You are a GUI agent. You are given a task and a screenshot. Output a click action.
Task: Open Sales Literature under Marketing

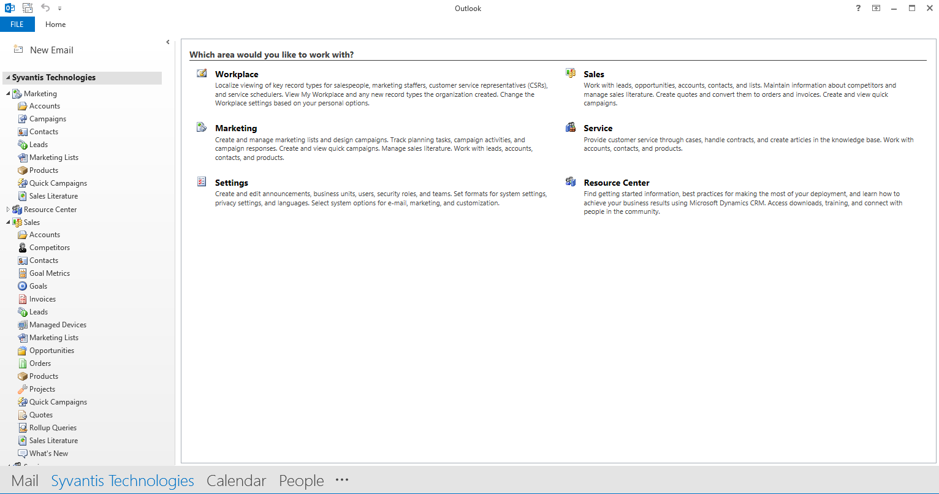54,196
